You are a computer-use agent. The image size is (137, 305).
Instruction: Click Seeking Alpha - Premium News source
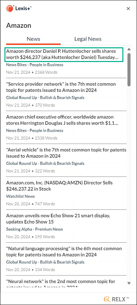34,229
